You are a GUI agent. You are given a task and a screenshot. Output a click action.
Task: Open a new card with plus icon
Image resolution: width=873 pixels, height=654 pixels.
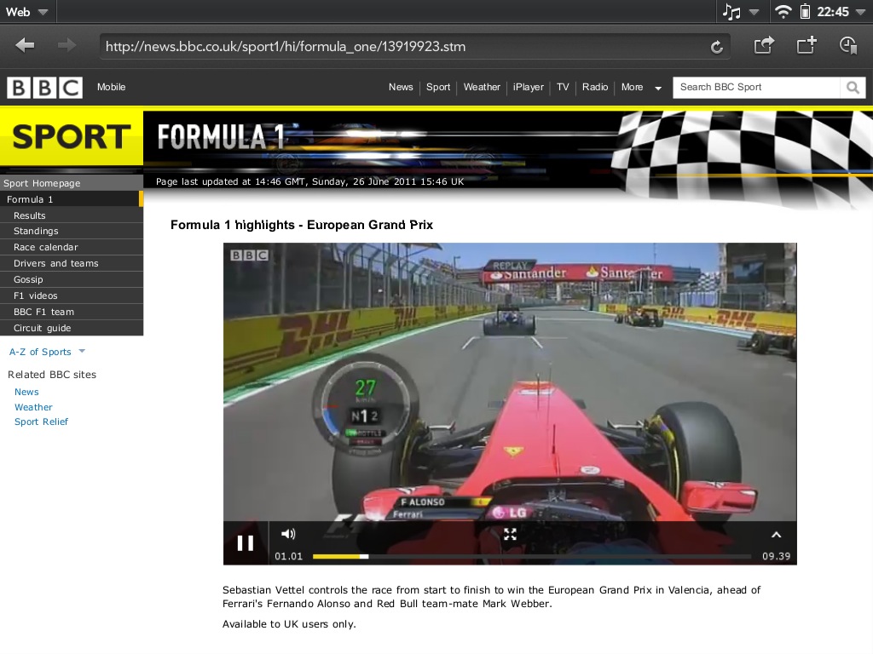pos(807,45)
